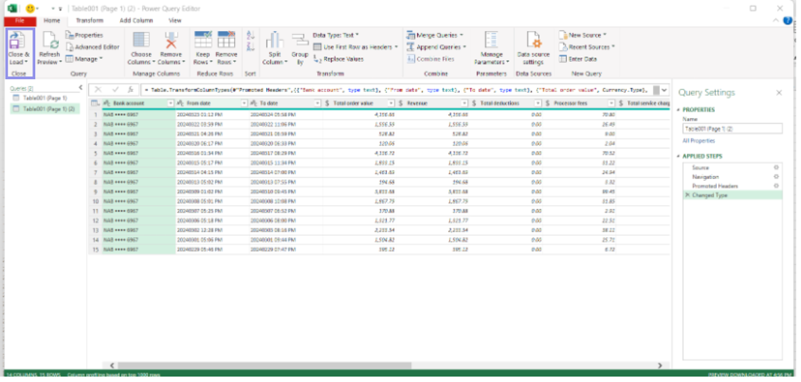The height and width of the screenshot is (382, 801).
Task: Open the Revenue column filter dropdown
Action: [x=464, y=104]
